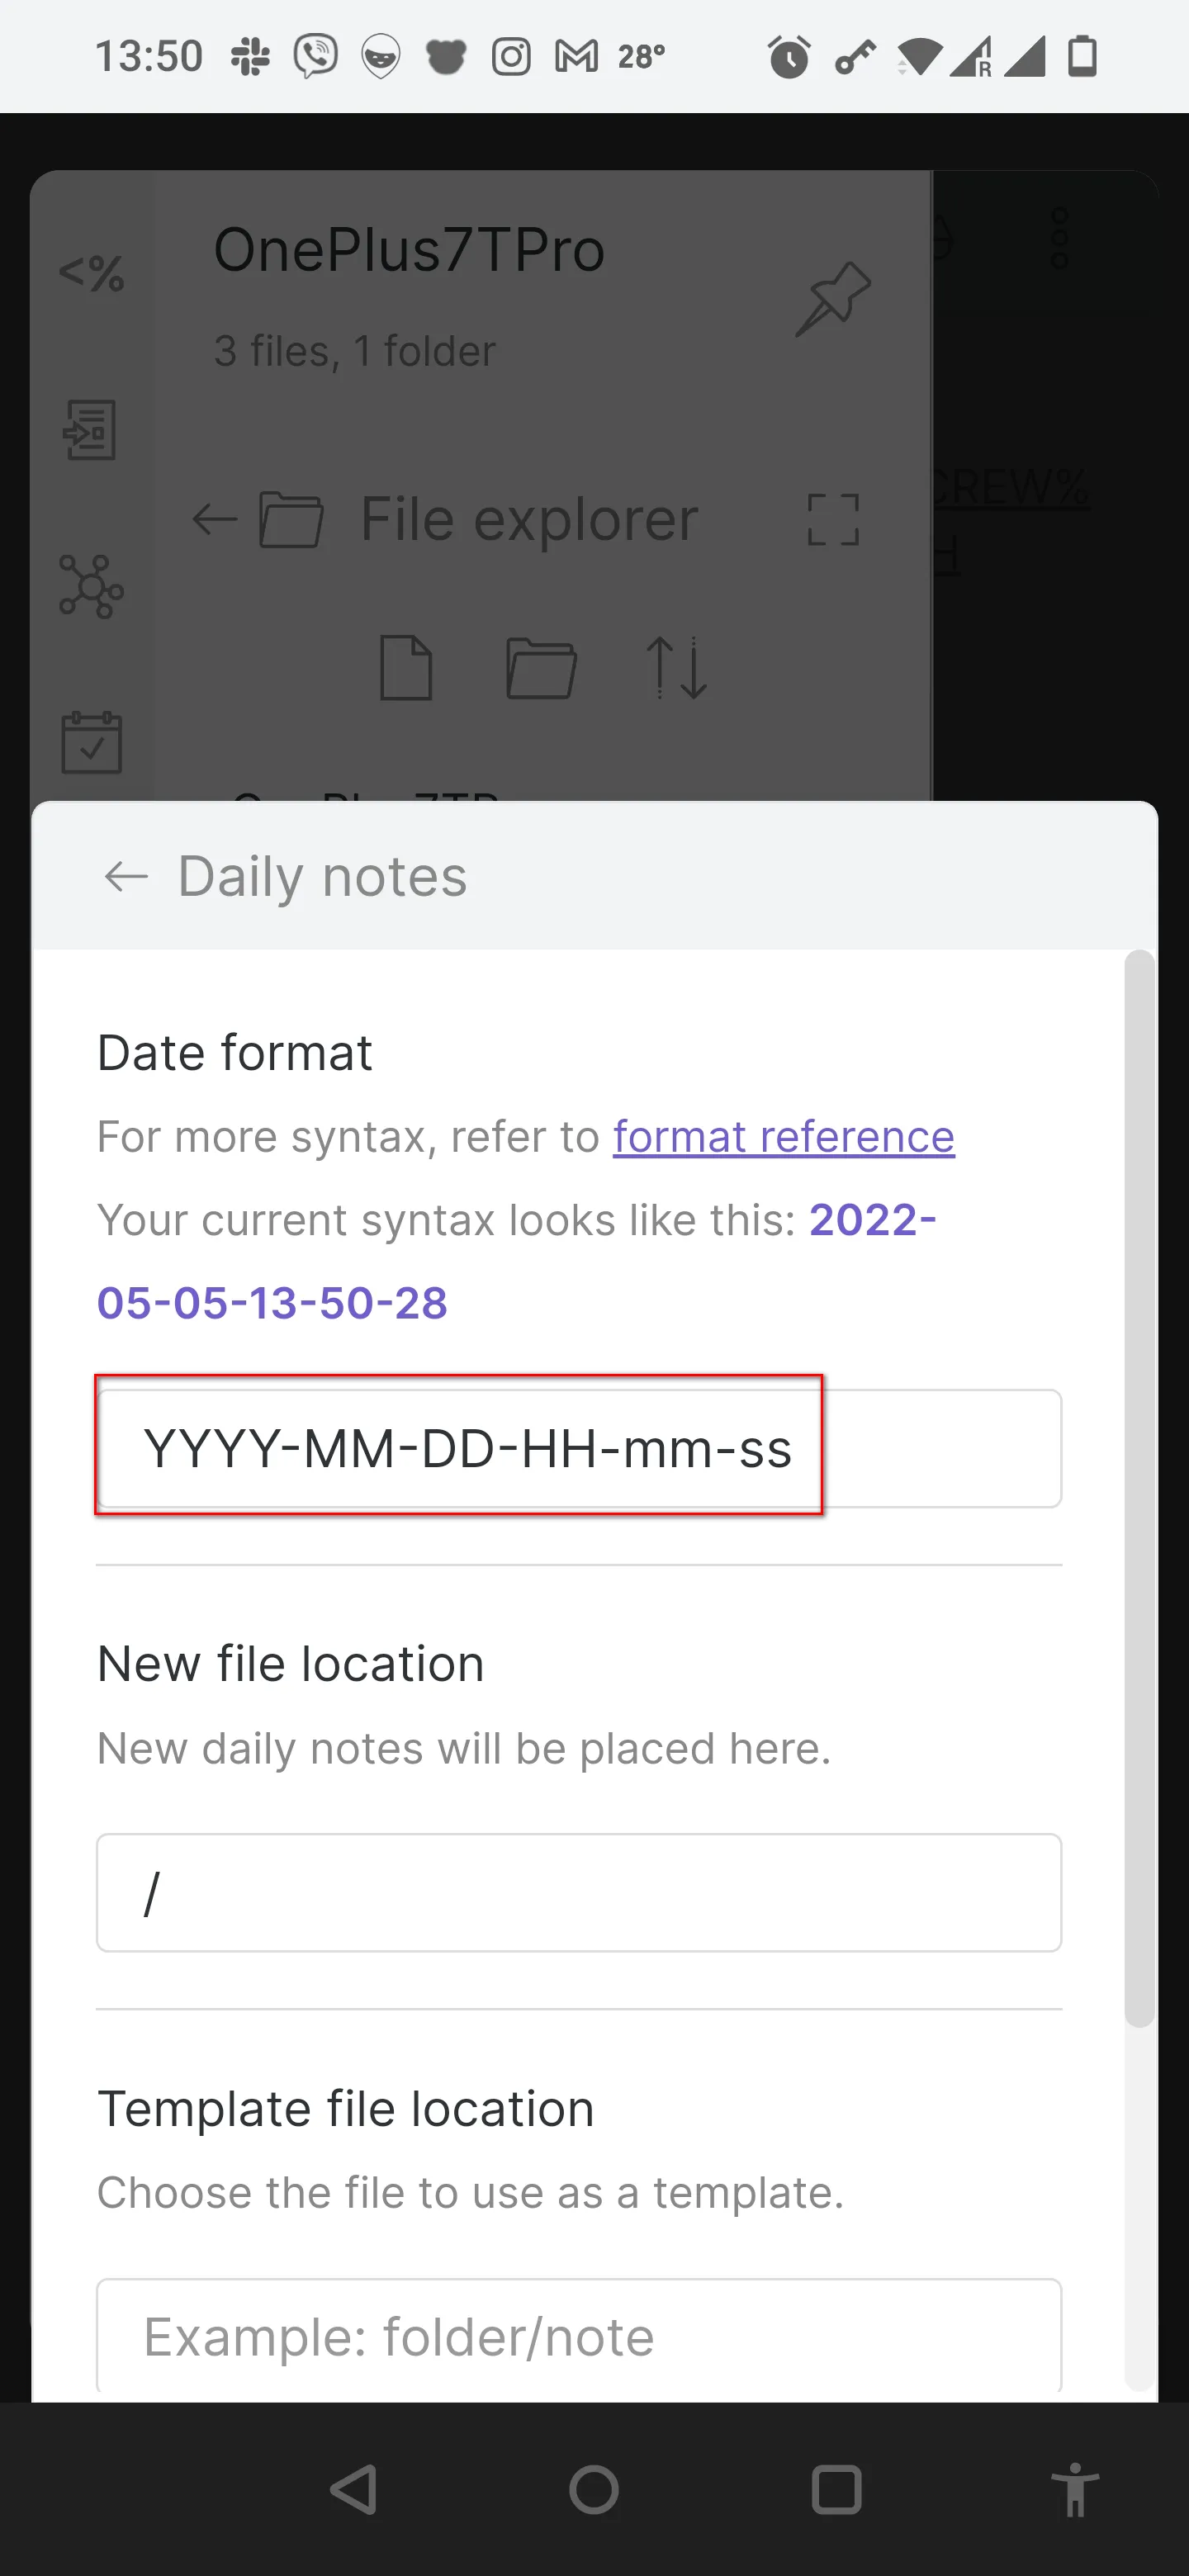Open the format reference link

point(783,1137)
